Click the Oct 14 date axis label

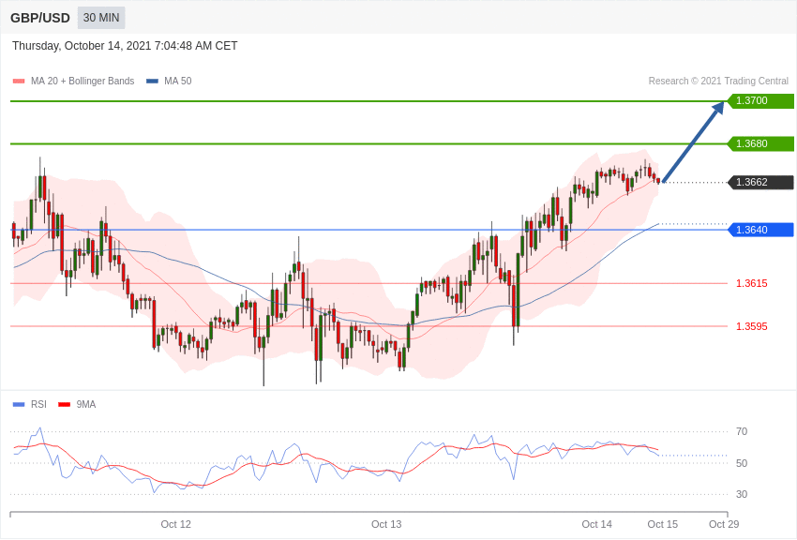coord(596,524)
